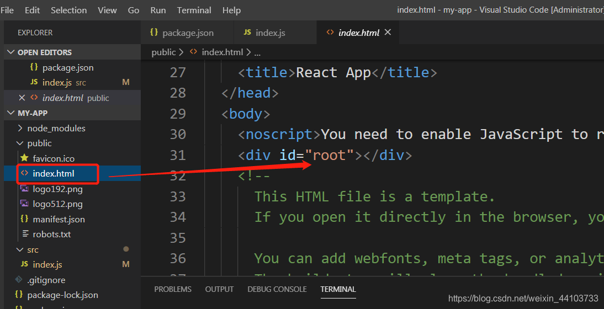Click the JSON braces icon on package.json tab
Screen dimensions: 604x309
(154, 33)
